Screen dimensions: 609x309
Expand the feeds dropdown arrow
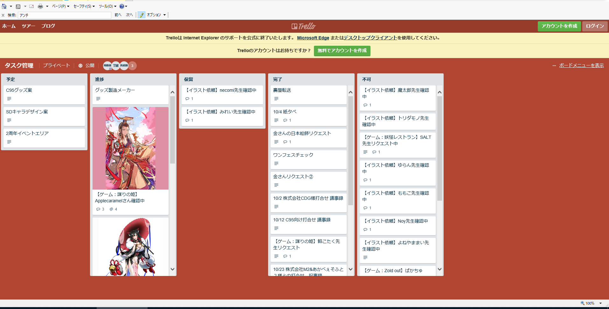point(25,6)
